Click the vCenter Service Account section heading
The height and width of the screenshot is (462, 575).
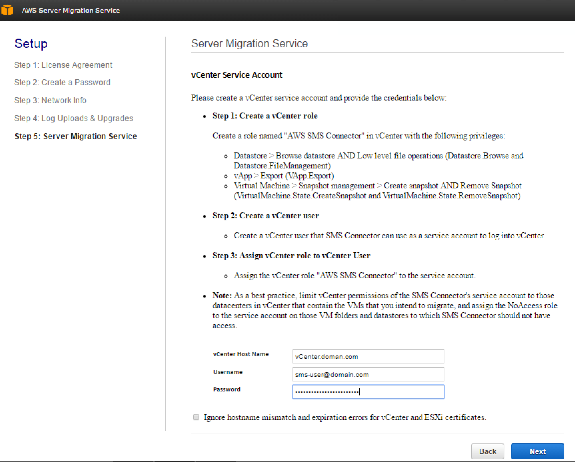[237, 75]
